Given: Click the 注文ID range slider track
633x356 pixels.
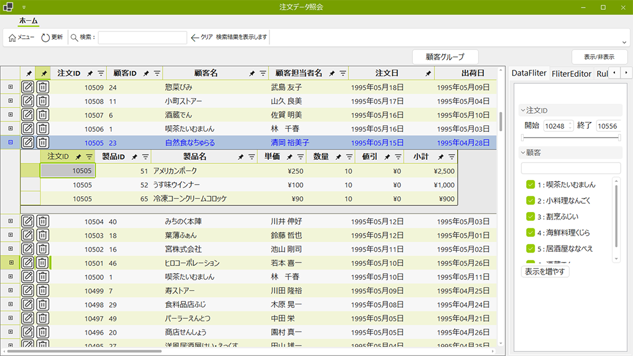Looking at the screenshot, I should [x=571, y=138].
